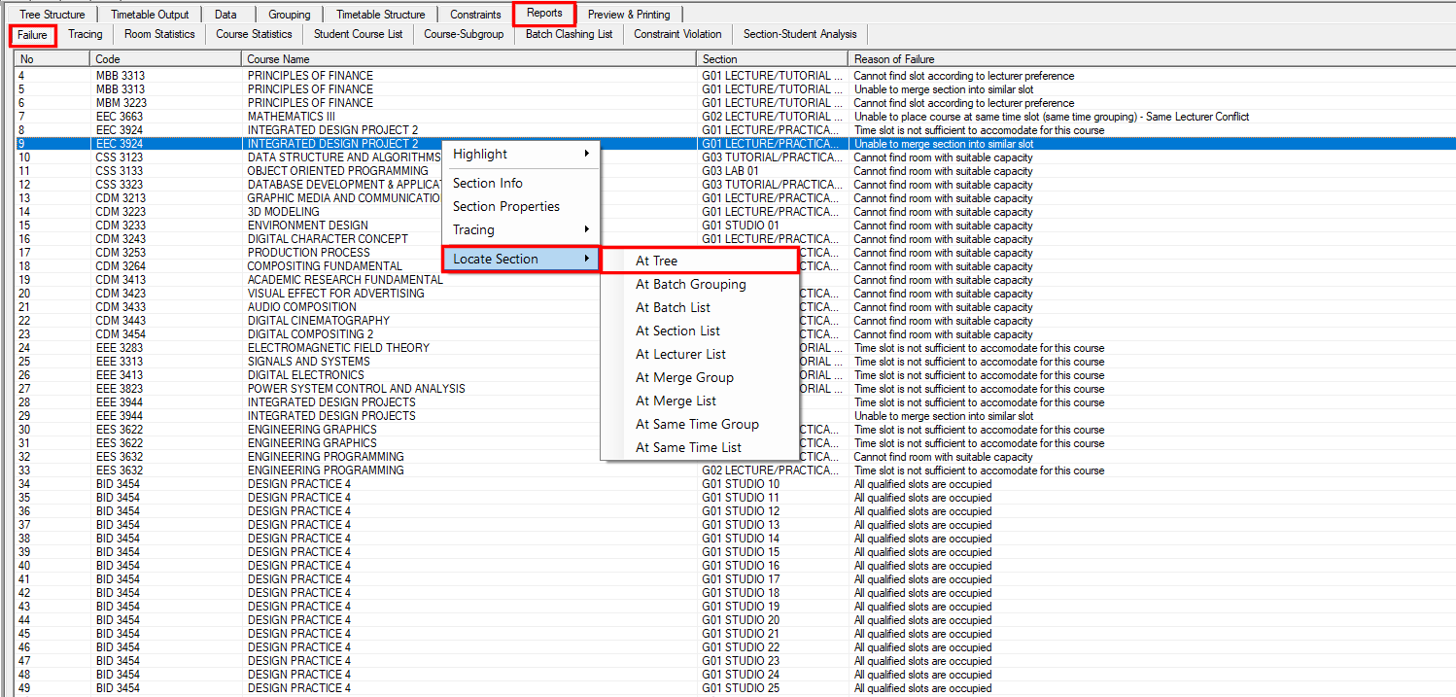This screenshot has width=1456, height=697.
Task: Sort by the Code column header
Action: coord(167,59)
